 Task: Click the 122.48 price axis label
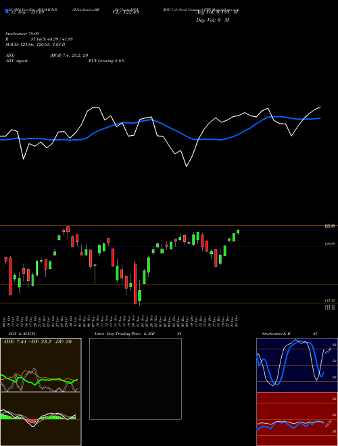coord(330,226)
